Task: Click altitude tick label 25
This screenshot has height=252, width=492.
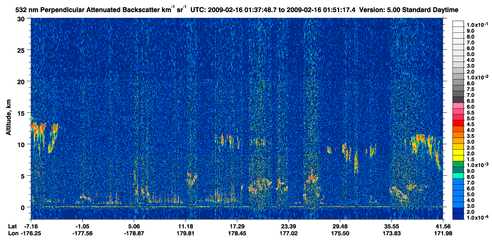Action: pyautogui.click(x=22, y=50)
